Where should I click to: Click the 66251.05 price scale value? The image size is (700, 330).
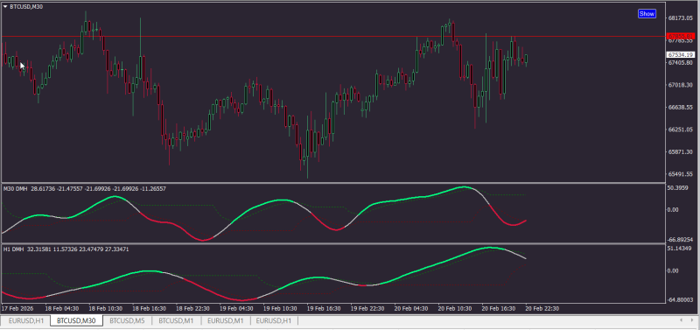tap(681, 130)
